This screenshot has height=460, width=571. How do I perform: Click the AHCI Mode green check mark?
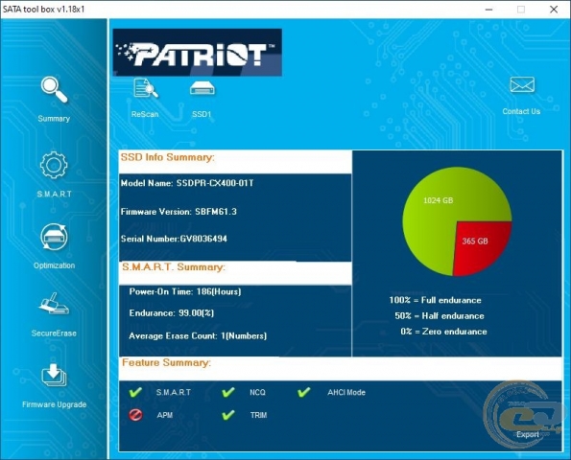point(304,392)
